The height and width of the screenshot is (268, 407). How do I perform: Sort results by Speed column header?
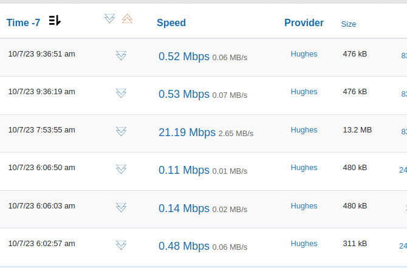point(171,23)
